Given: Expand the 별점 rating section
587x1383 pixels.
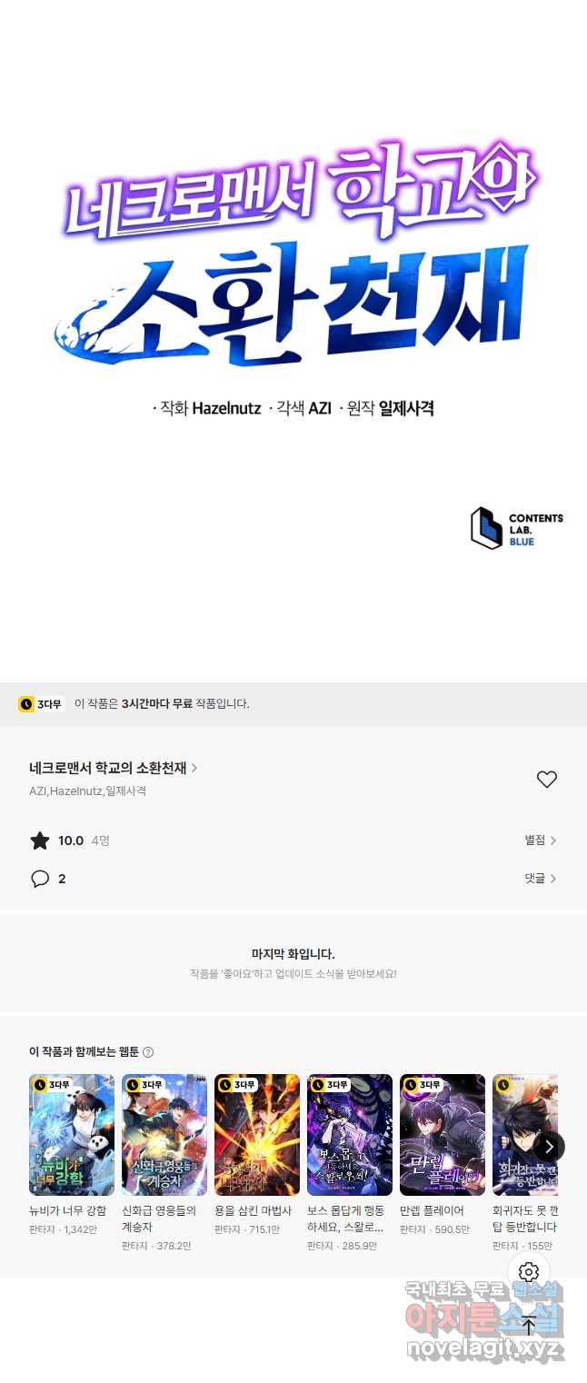Looking at the screenshot, I should [540, 841].
